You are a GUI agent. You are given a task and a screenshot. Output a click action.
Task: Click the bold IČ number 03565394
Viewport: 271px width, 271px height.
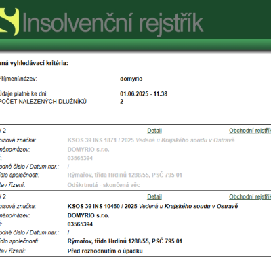coord(80,224)
